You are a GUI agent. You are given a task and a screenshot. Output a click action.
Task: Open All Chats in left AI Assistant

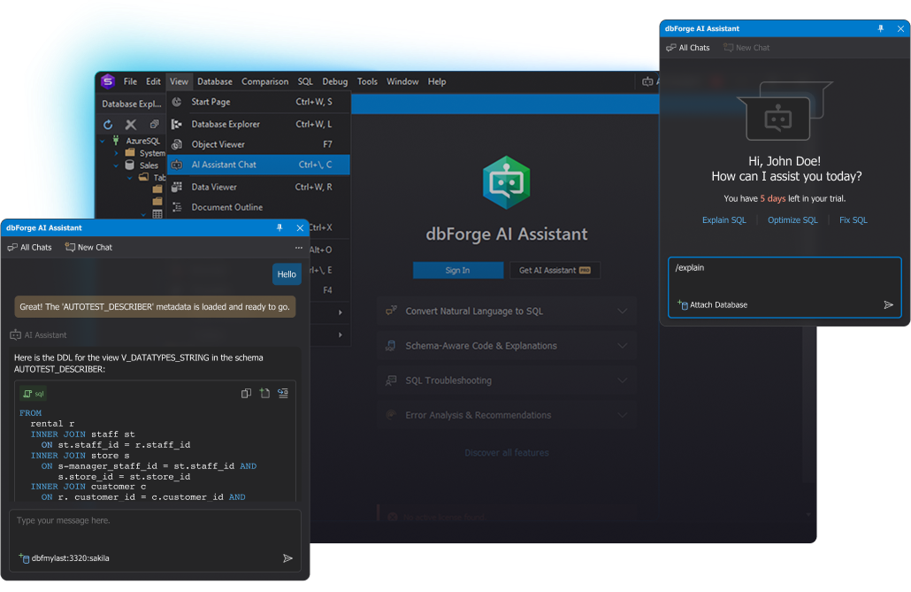pos(30,248)
